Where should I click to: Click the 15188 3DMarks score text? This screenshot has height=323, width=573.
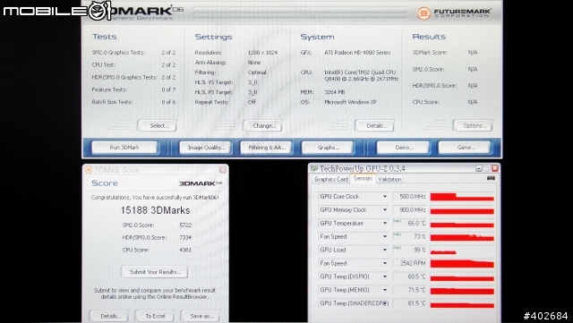(x=155, y=210)
